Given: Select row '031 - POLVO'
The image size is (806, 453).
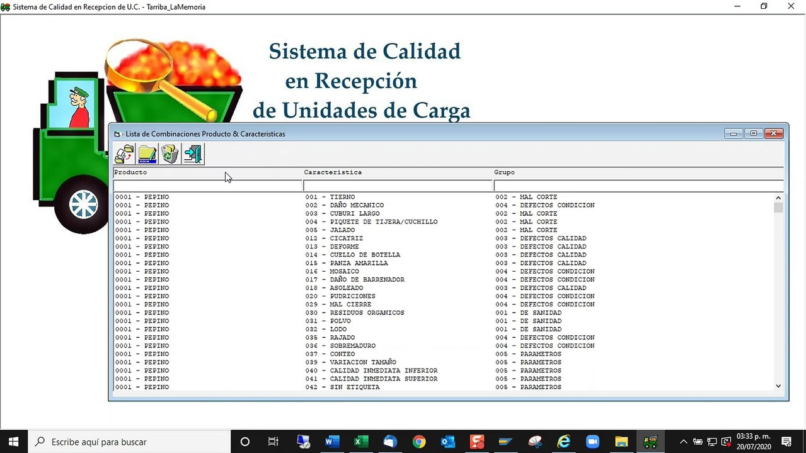Looking at the screenshot, I should 443,321.
